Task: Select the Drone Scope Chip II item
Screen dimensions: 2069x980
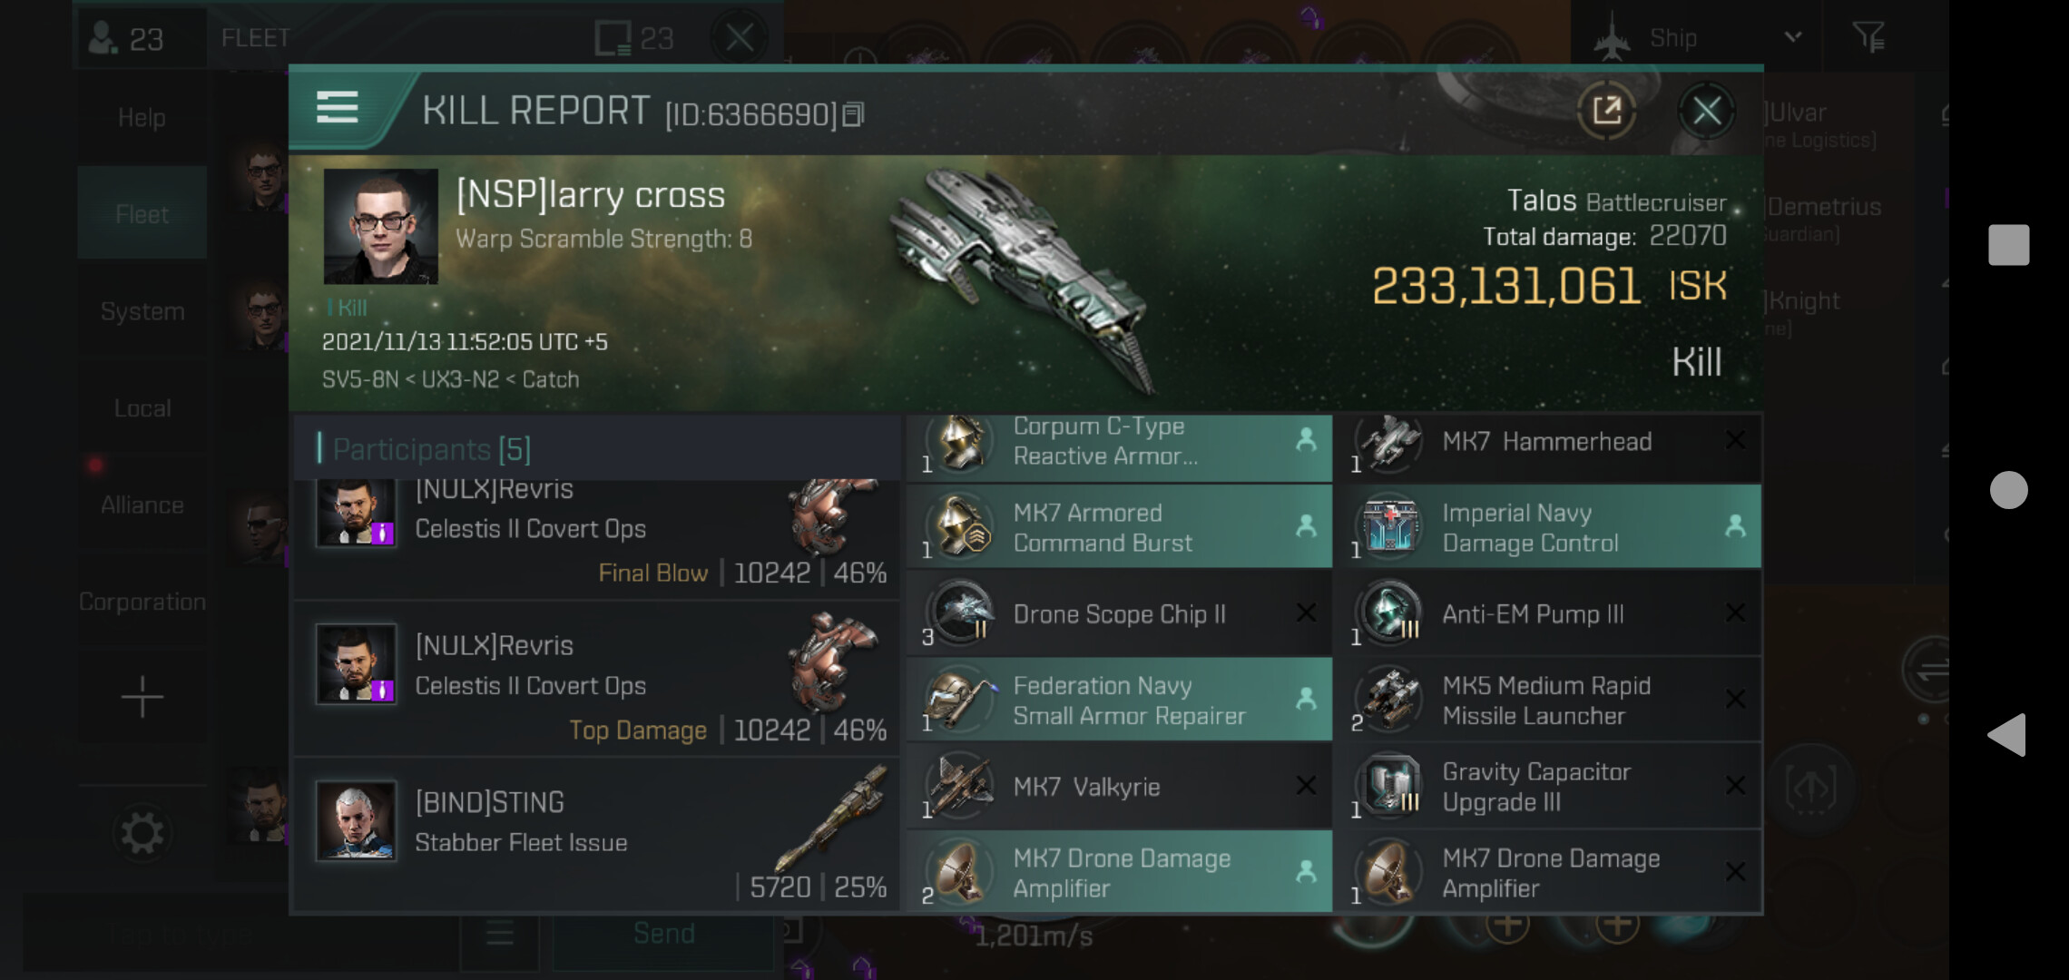Action: 1120,613
